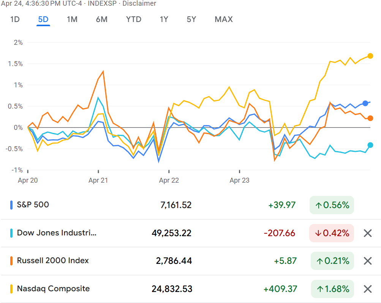
Task: Select the MAX time range
Action: click(224, 19)
